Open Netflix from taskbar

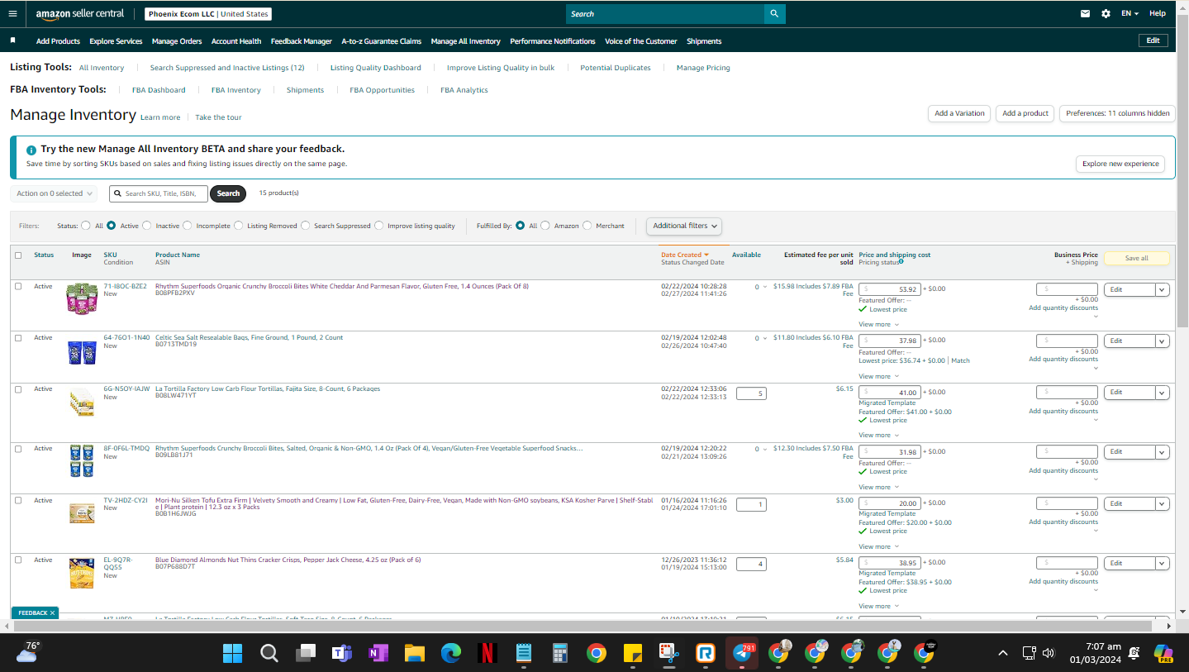pyautogui.click(x=487, y=654)
